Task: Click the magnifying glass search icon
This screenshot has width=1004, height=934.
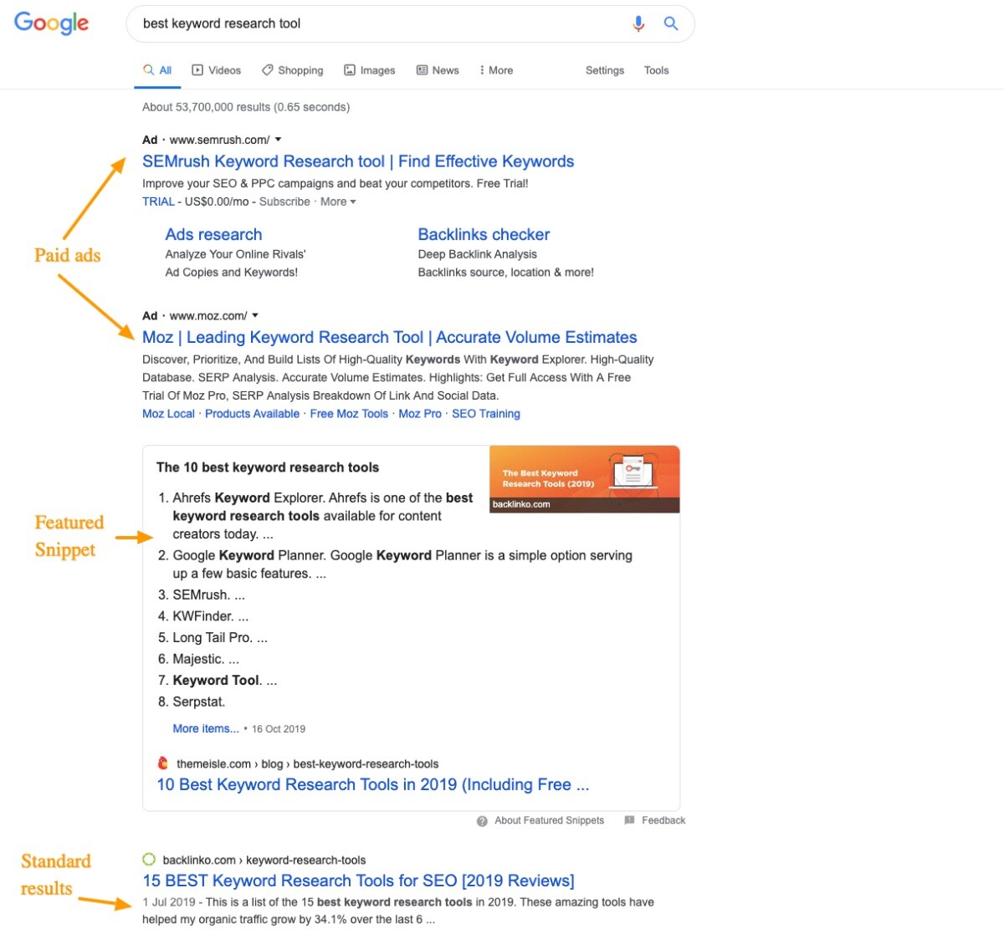Action: 670,23
